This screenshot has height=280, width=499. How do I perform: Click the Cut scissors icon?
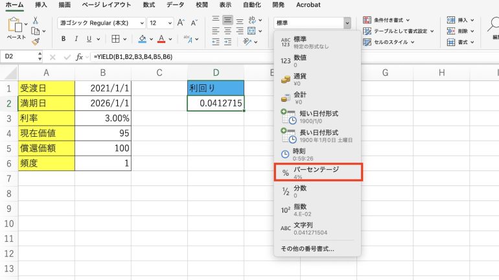(36, 20)
